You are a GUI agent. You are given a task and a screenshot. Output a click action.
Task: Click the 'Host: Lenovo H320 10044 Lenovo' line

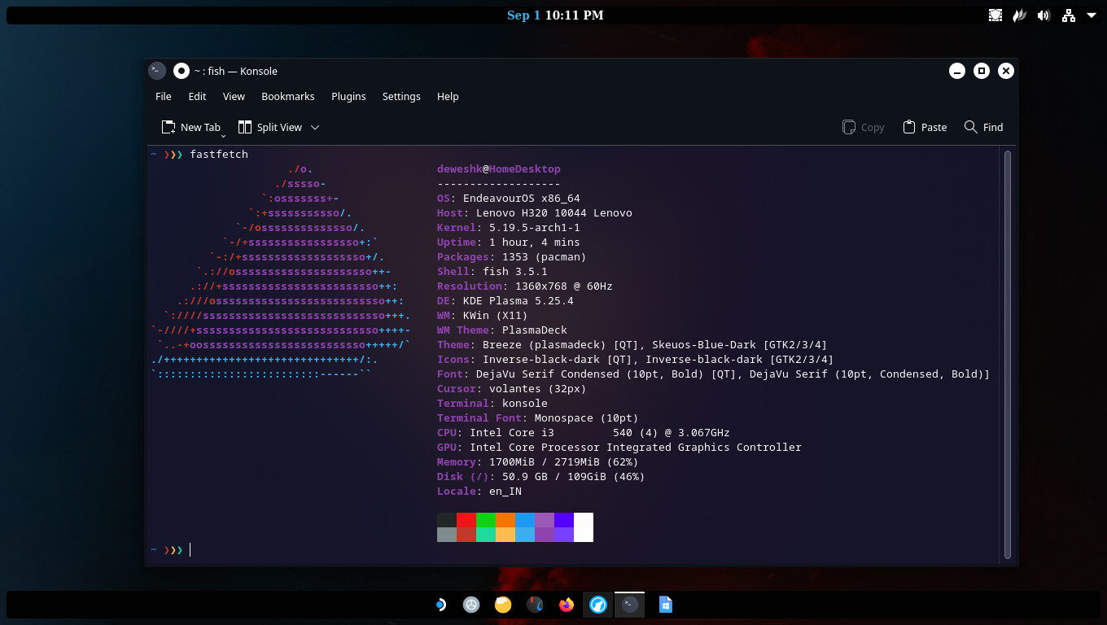click(x=535, y=212)
